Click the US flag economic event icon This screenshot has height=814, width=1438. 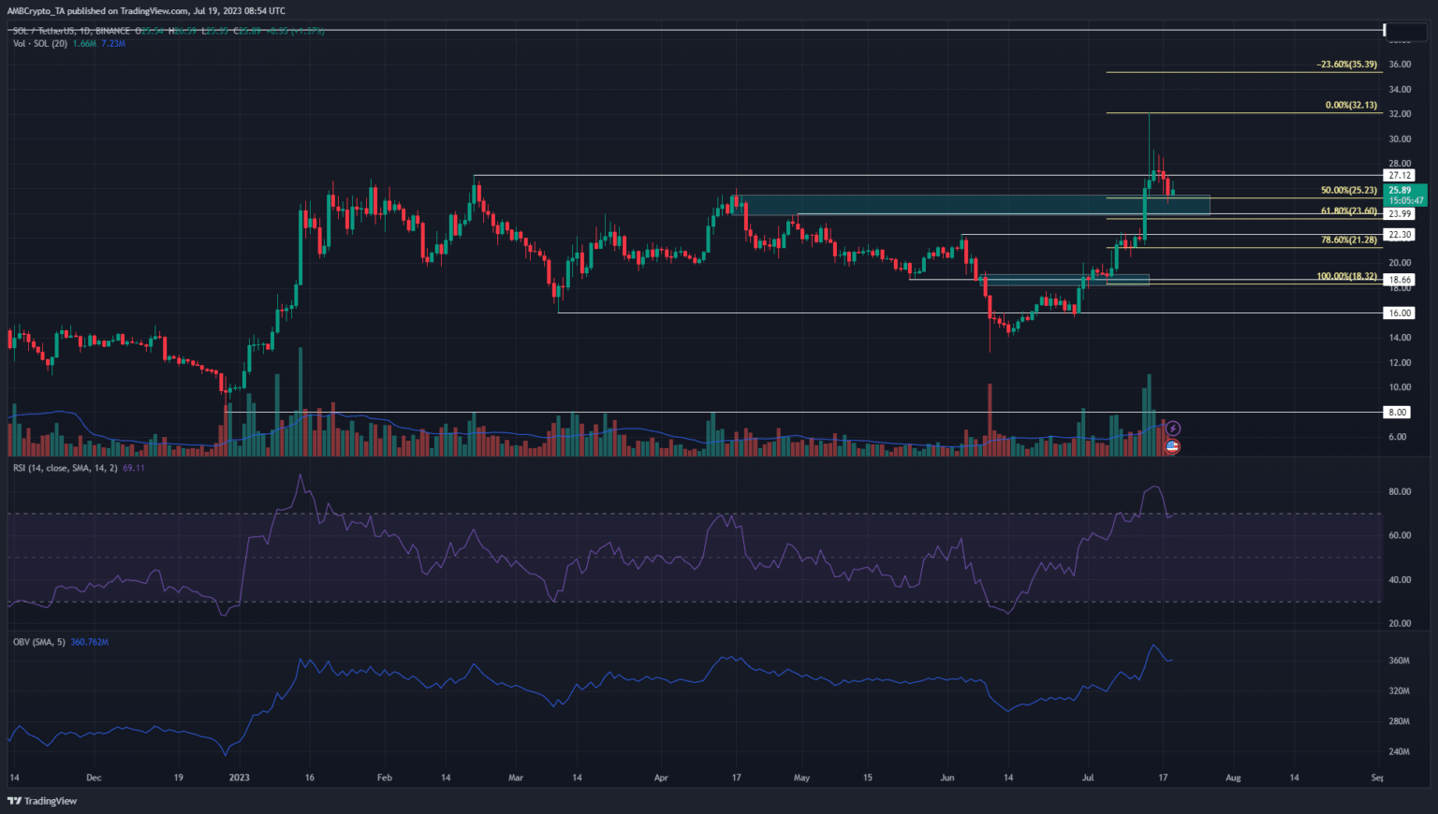[1172, 447]
